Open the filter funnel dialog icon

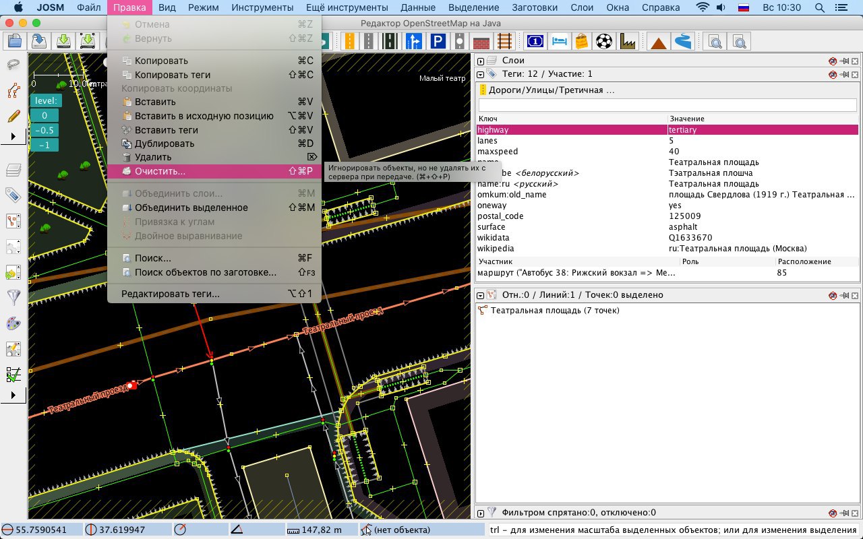tap(13, 297)
